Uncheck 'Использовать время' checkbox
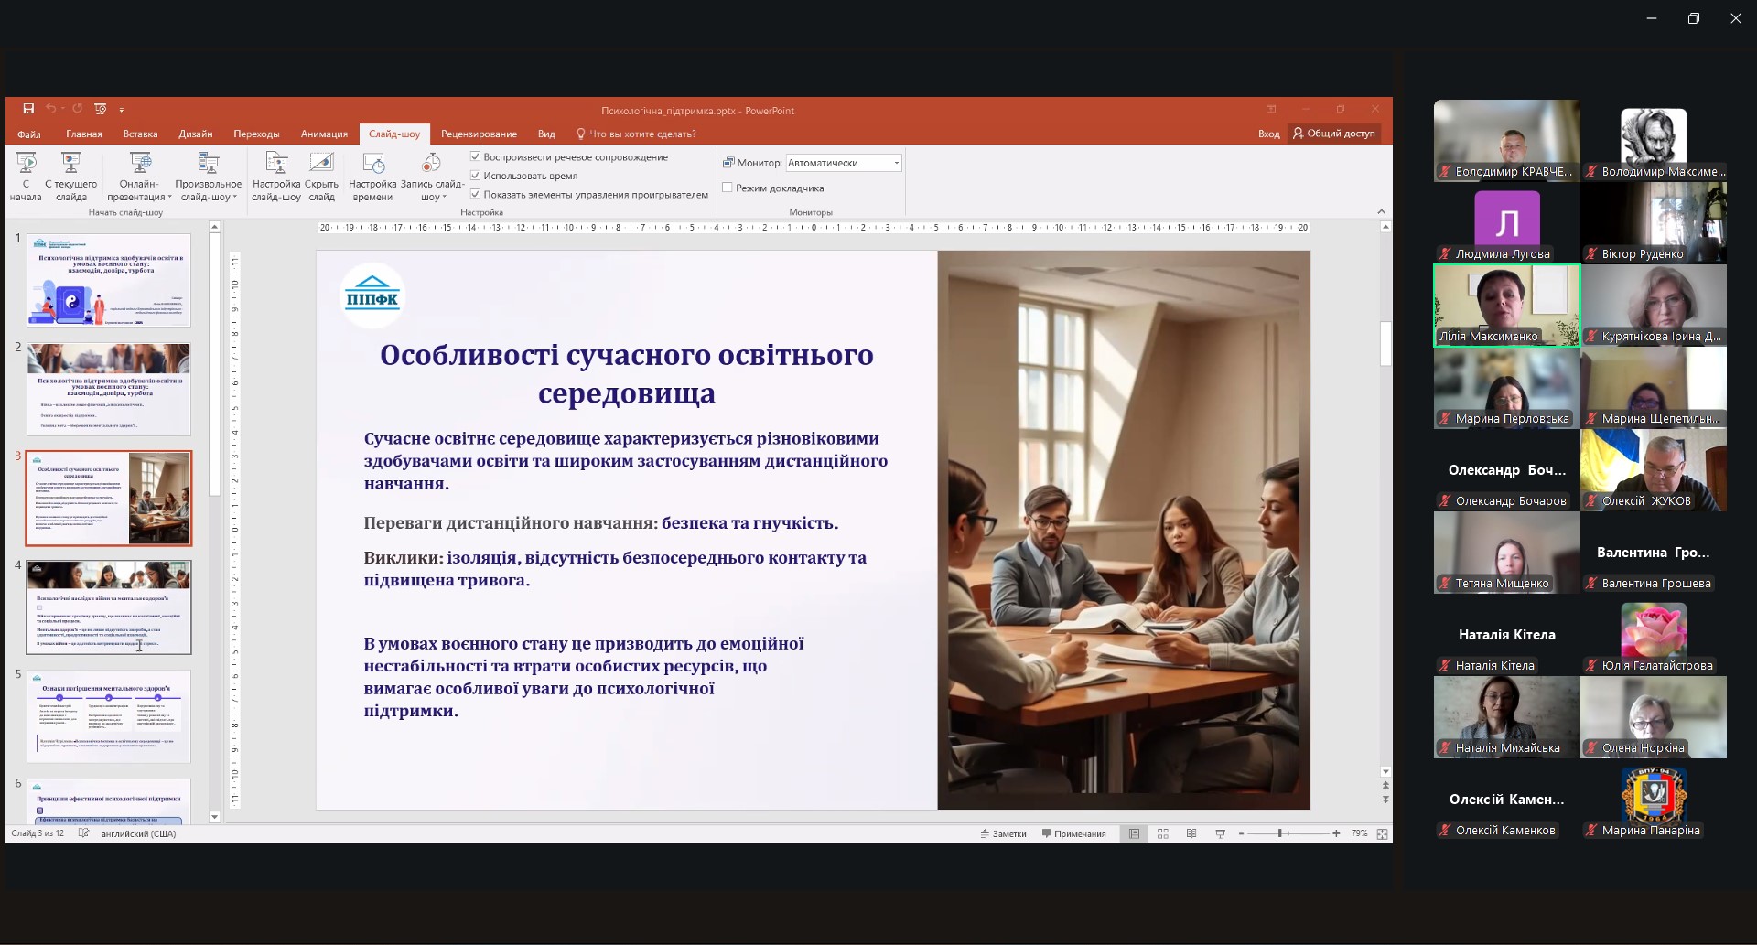This screenshot has height=945, width=1757. point(476,176)
